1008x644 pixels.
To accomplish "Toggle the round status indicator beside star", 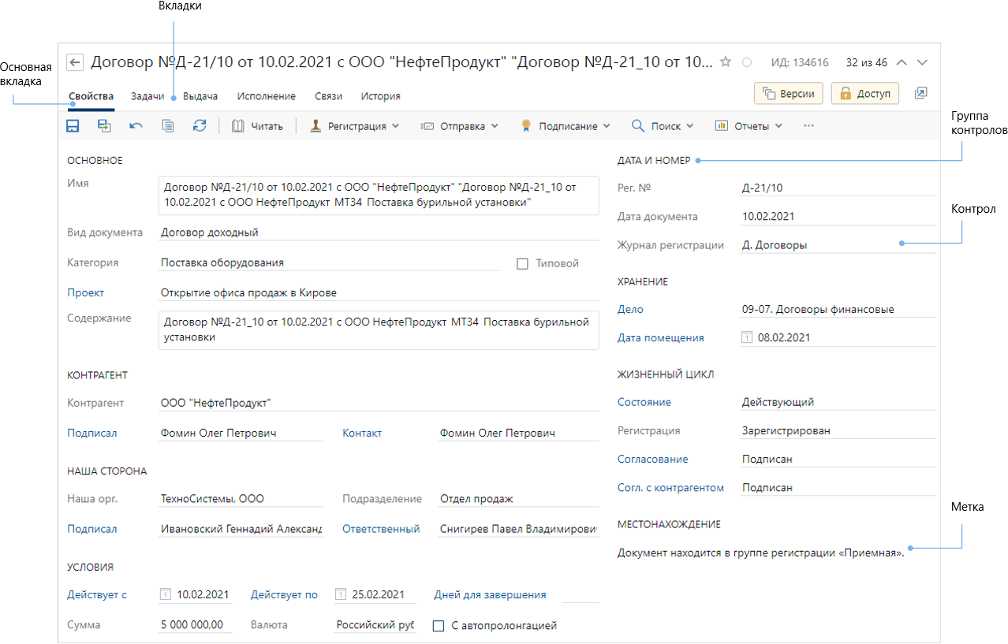I will click(x=746, y=62).
